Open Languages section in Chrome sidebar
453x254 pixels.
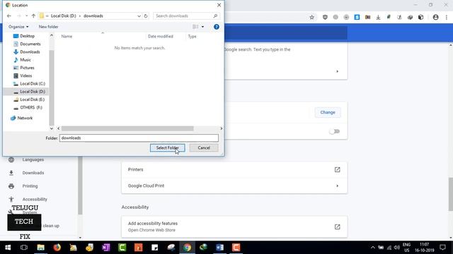tap(33, 159)
